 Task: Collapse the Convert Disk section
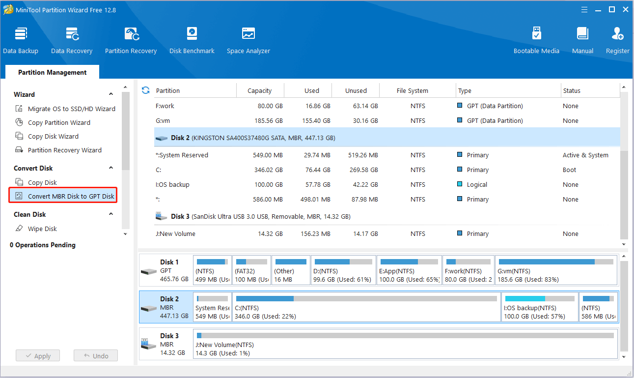(111, 168)
